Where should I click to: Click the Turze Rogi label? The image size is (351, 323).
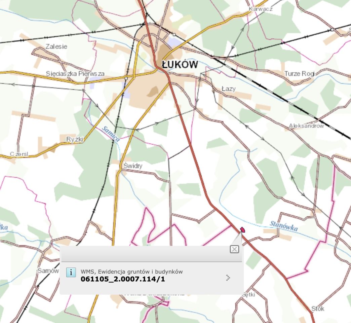[x=300, y=73]
